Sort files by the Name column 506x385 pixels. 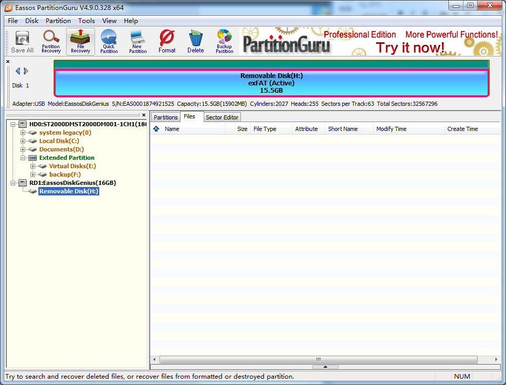193,129
